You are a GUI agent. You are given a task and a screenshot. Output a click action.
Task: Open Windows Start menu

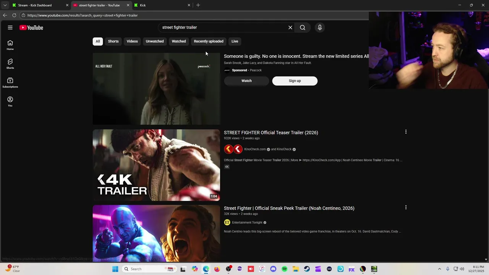click(115, 269)
